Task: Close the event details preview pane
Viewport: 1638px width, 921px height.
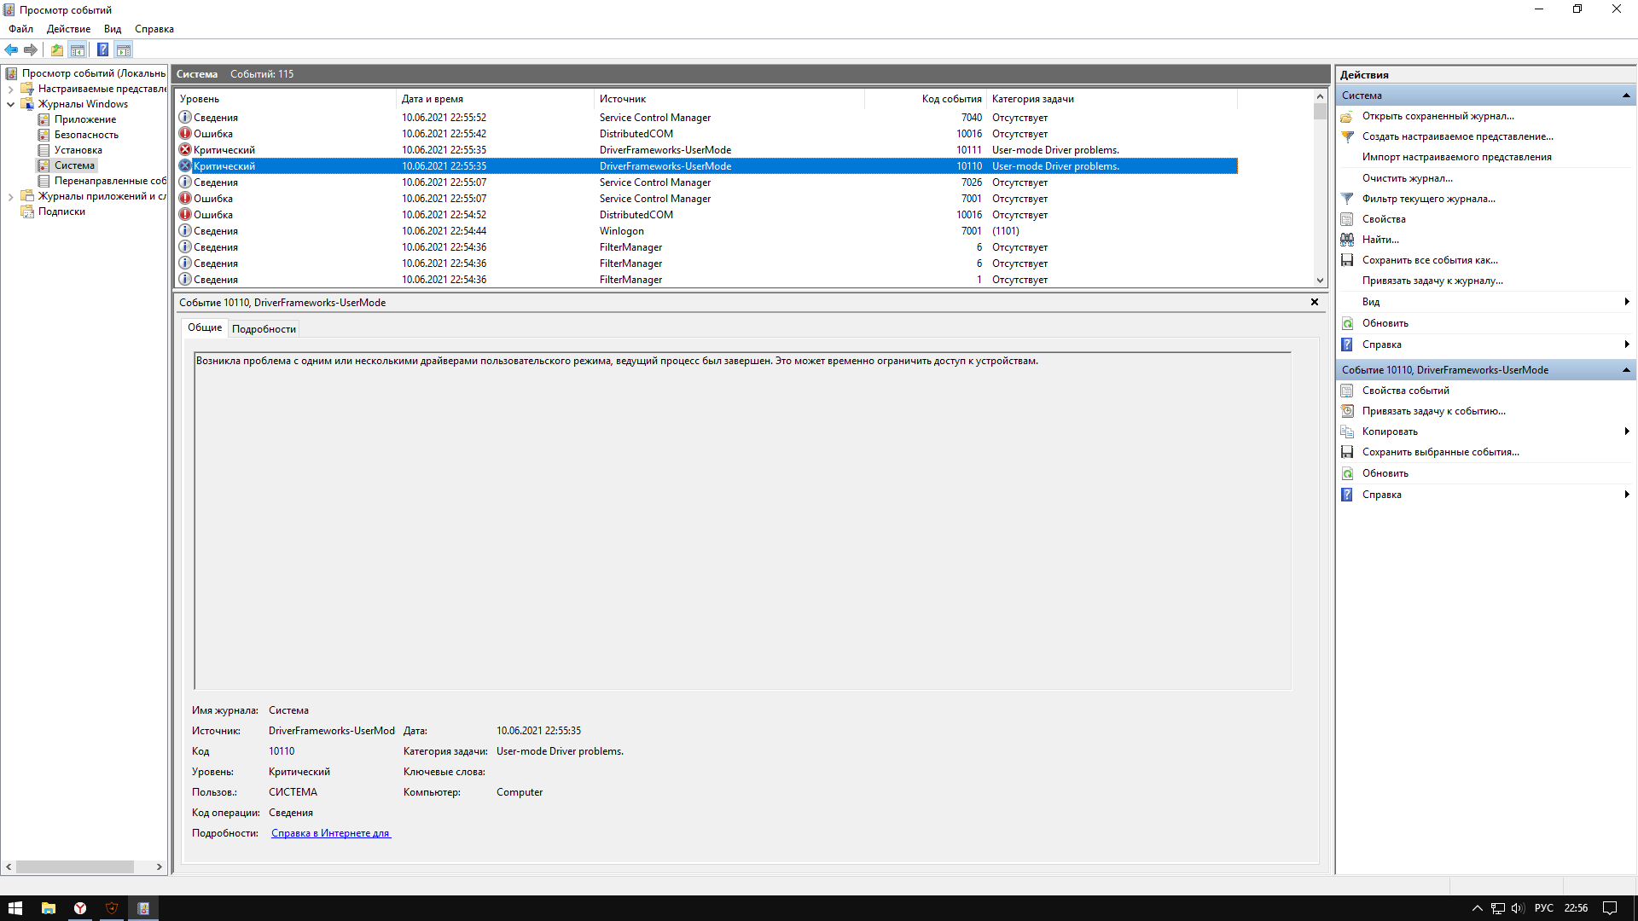Action: point(1315,302)
